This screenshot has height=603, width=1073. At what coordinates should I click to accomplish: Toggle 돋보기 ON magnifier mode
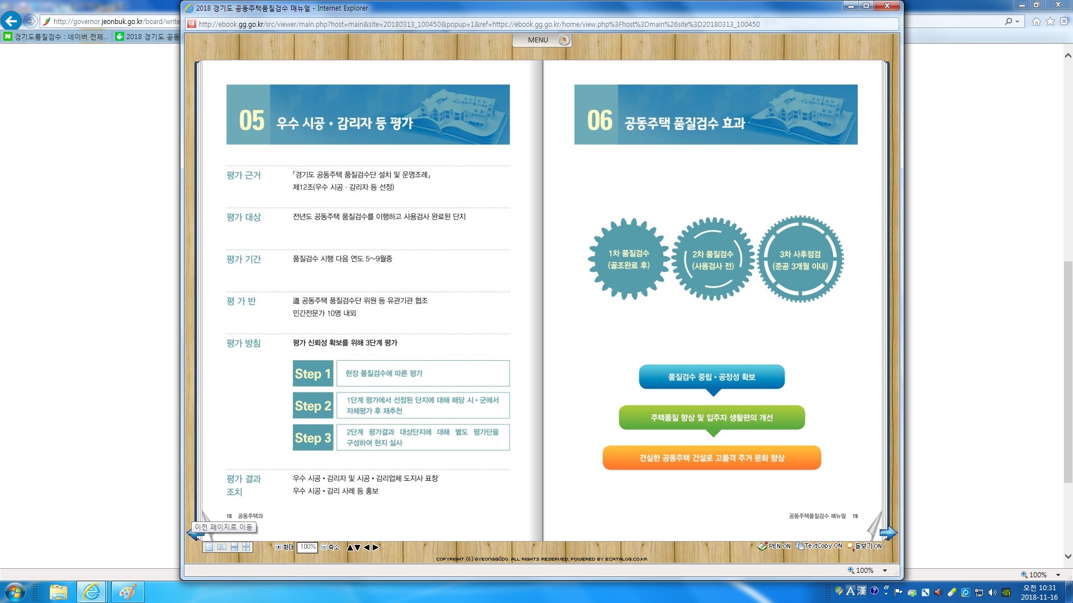tap(864, 546)
